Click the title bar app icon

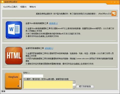click(x=3, y=2)
